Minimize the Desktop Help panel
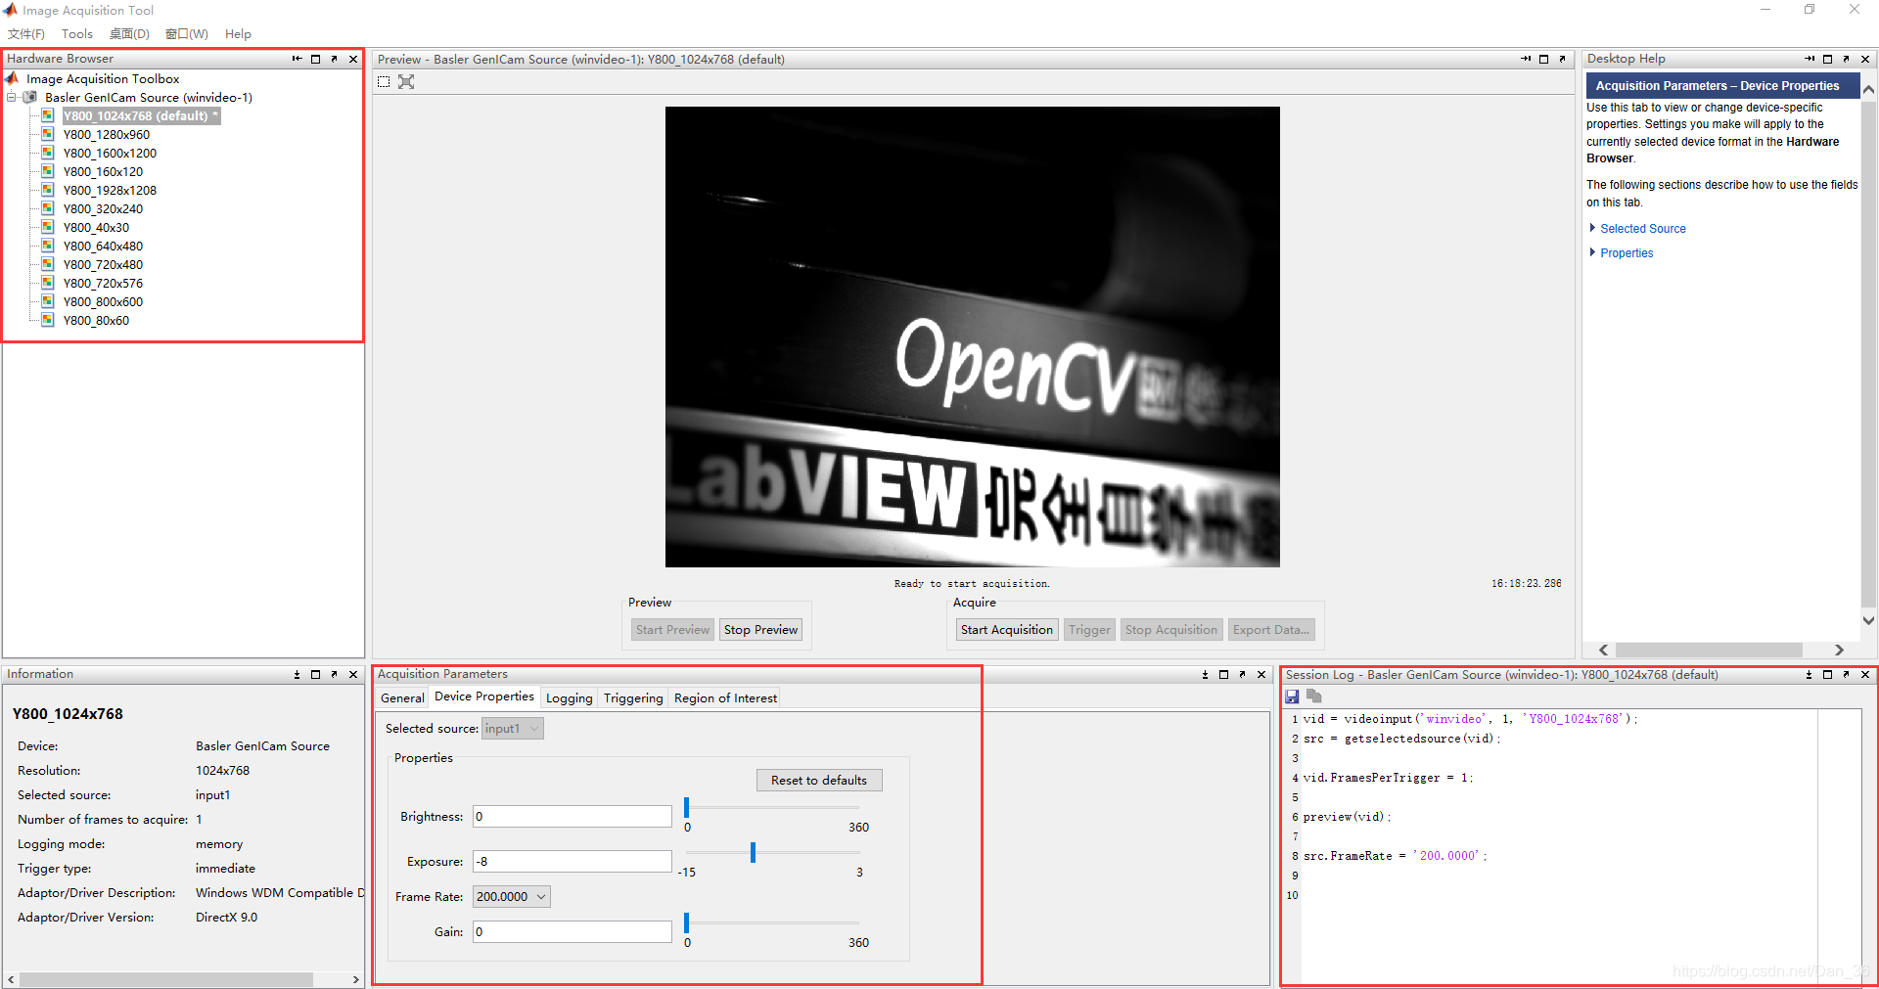The image size is (1879, 989). tap(1810, 59)
